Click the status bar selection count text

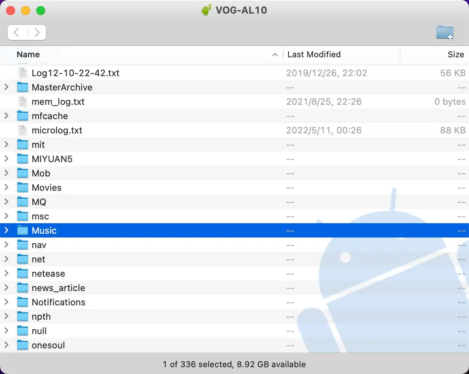pos(234,364)
